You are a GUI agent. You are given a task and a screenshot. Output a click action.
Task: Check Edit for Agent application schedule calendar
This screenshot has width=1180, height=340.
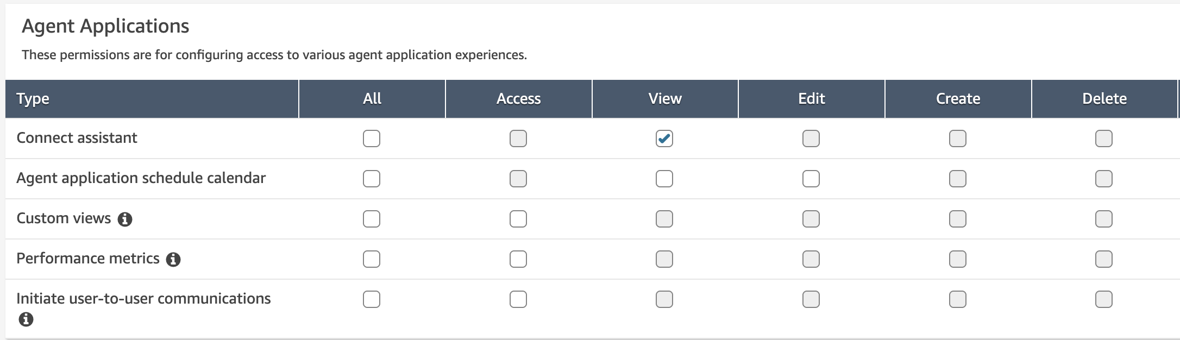pos(811,179)
